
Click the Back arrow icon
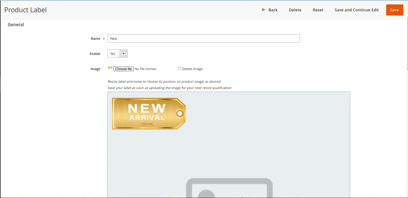264,10
